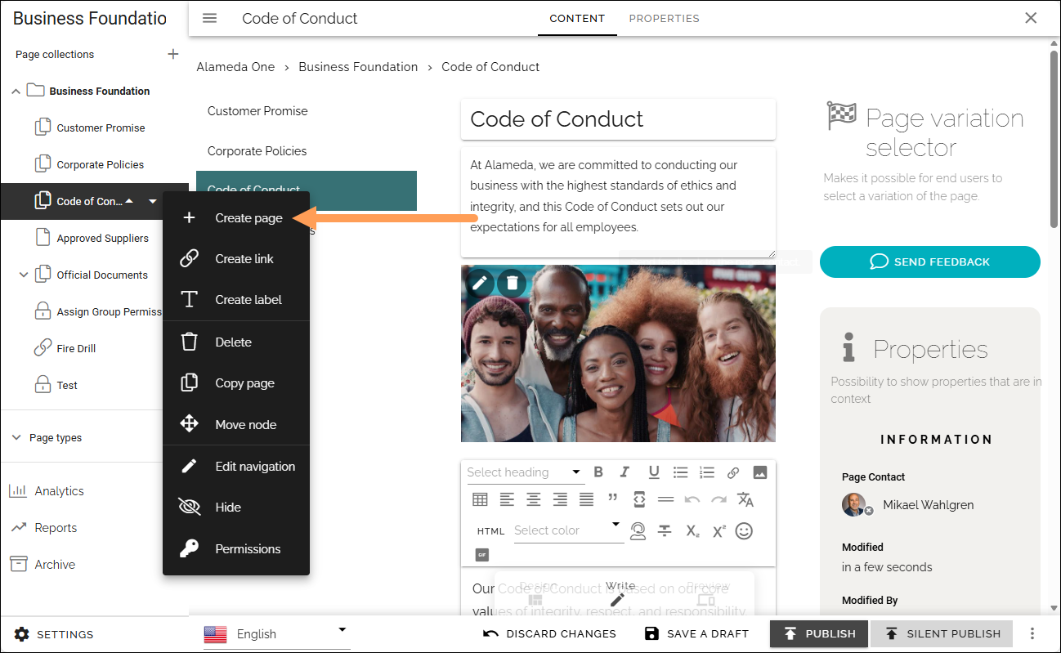
Task: Collapse the Business Foundation collection
Action: pyautogui.click(x=16, y=92)
